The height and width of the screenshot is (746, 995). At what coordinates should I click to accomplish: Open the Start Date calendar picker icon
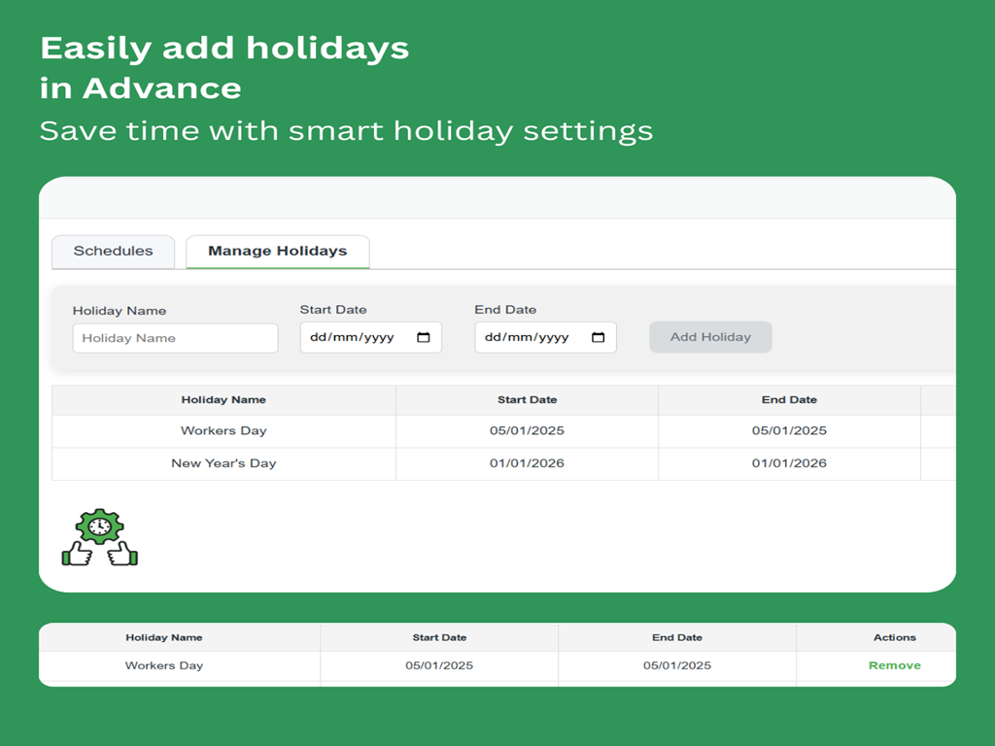[x=424, y=338]
